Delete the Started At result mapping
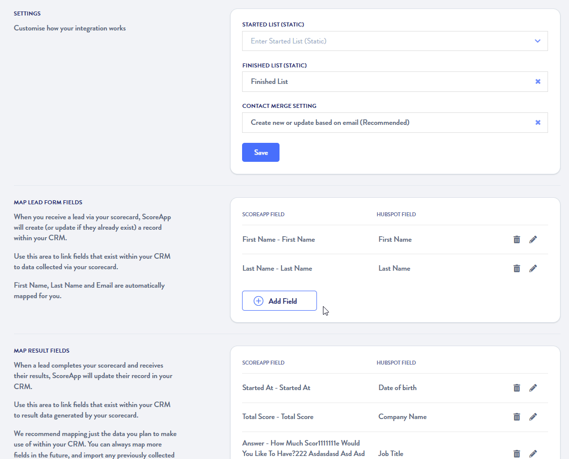The image size is (569, 459). click(517, 388)
